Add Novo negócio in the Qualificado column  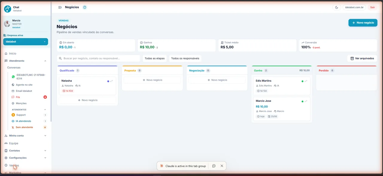(87, 100)
